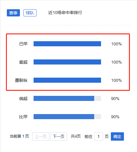Click the 巴甲 league label

point(23,44)
